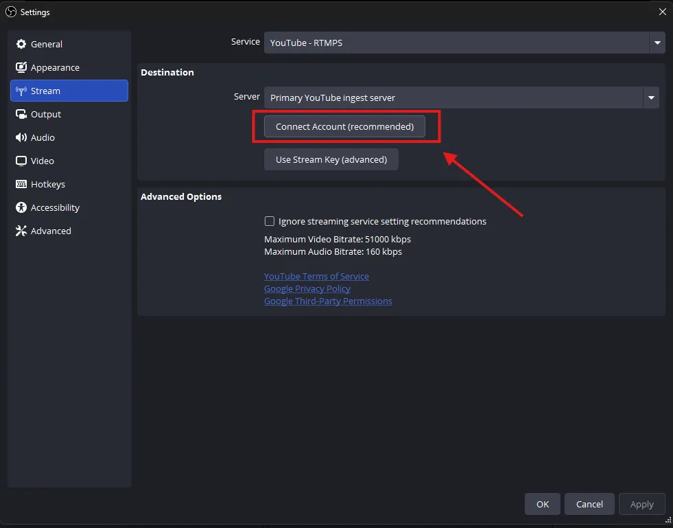
Task: Expand the Server dropdown arrow
Action: click(x=650, y=97)
